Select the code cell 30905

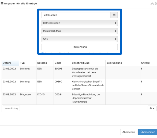pos(62,72)
